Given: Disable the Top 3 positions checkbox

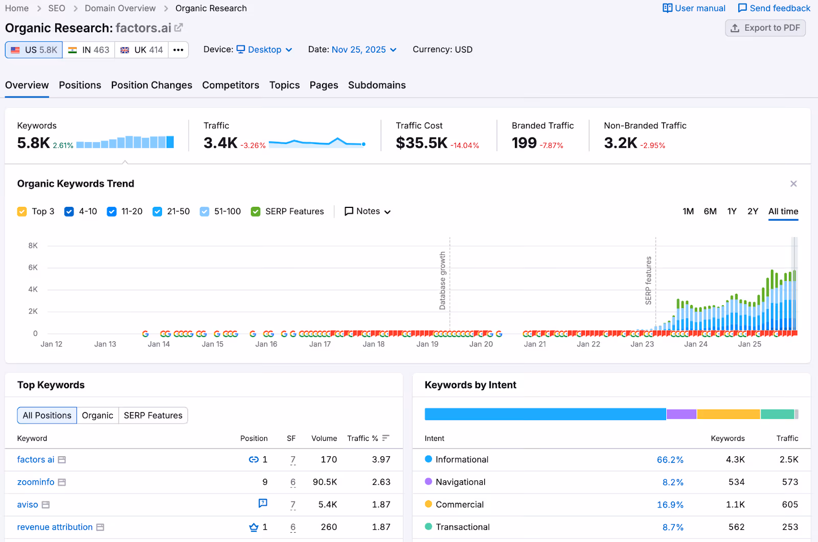Looking at the screenshot, I should click(22, 211).
